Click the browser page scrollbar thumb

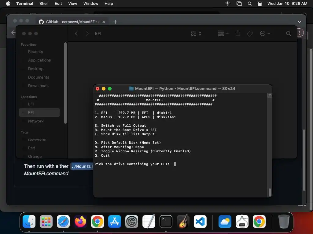[x=304, y=160]
